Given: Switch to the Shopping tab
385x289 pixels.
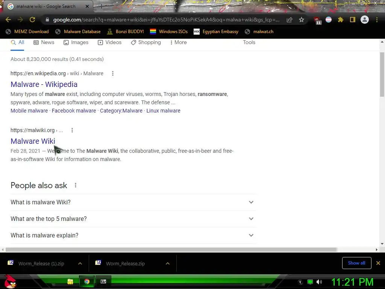Looking at the screenshot, I should (146, 43).
